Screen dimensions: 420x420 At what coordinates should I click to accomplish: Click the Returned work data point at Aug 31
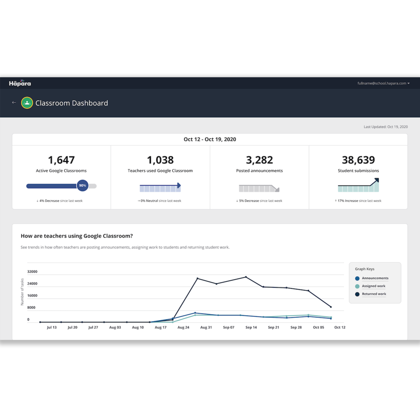[x=198, y=278]
